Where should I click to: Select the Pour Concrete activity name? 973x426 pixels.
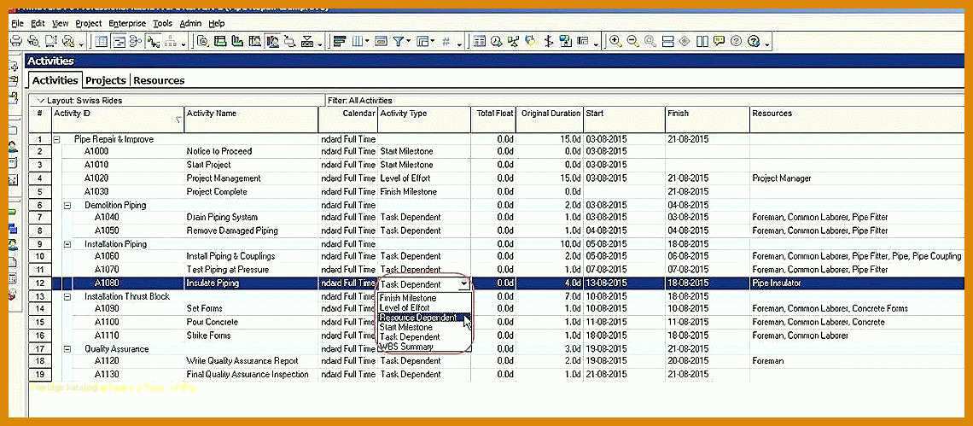(x=213, y=323)
